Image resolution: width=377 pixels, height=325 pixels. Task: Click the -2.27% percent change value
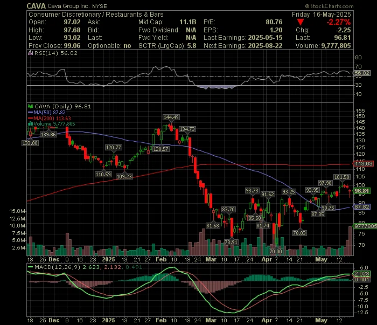point(338,23)
